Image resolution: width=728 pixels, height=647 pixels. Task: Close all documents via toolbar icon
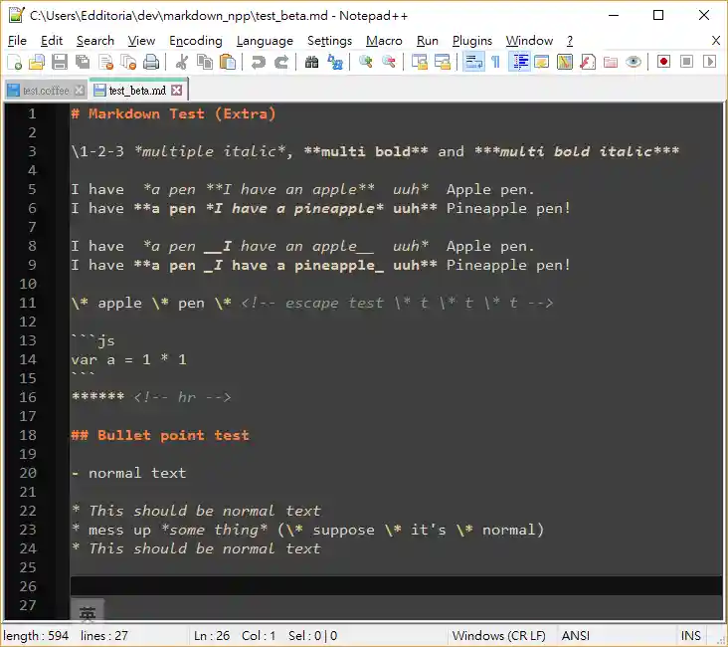(128, 62)
